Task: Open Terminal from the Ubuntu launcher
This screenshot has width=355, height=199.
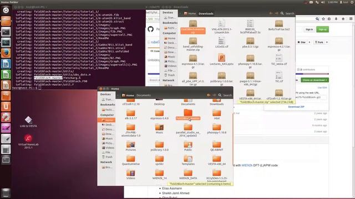Action: (x=6, y=32)
